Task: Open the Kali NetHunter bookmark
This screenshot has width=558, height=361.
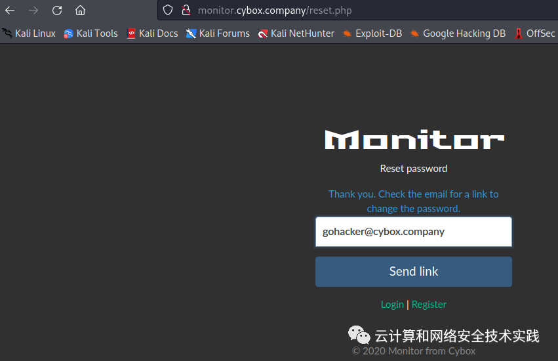Action: click(296, 33)
